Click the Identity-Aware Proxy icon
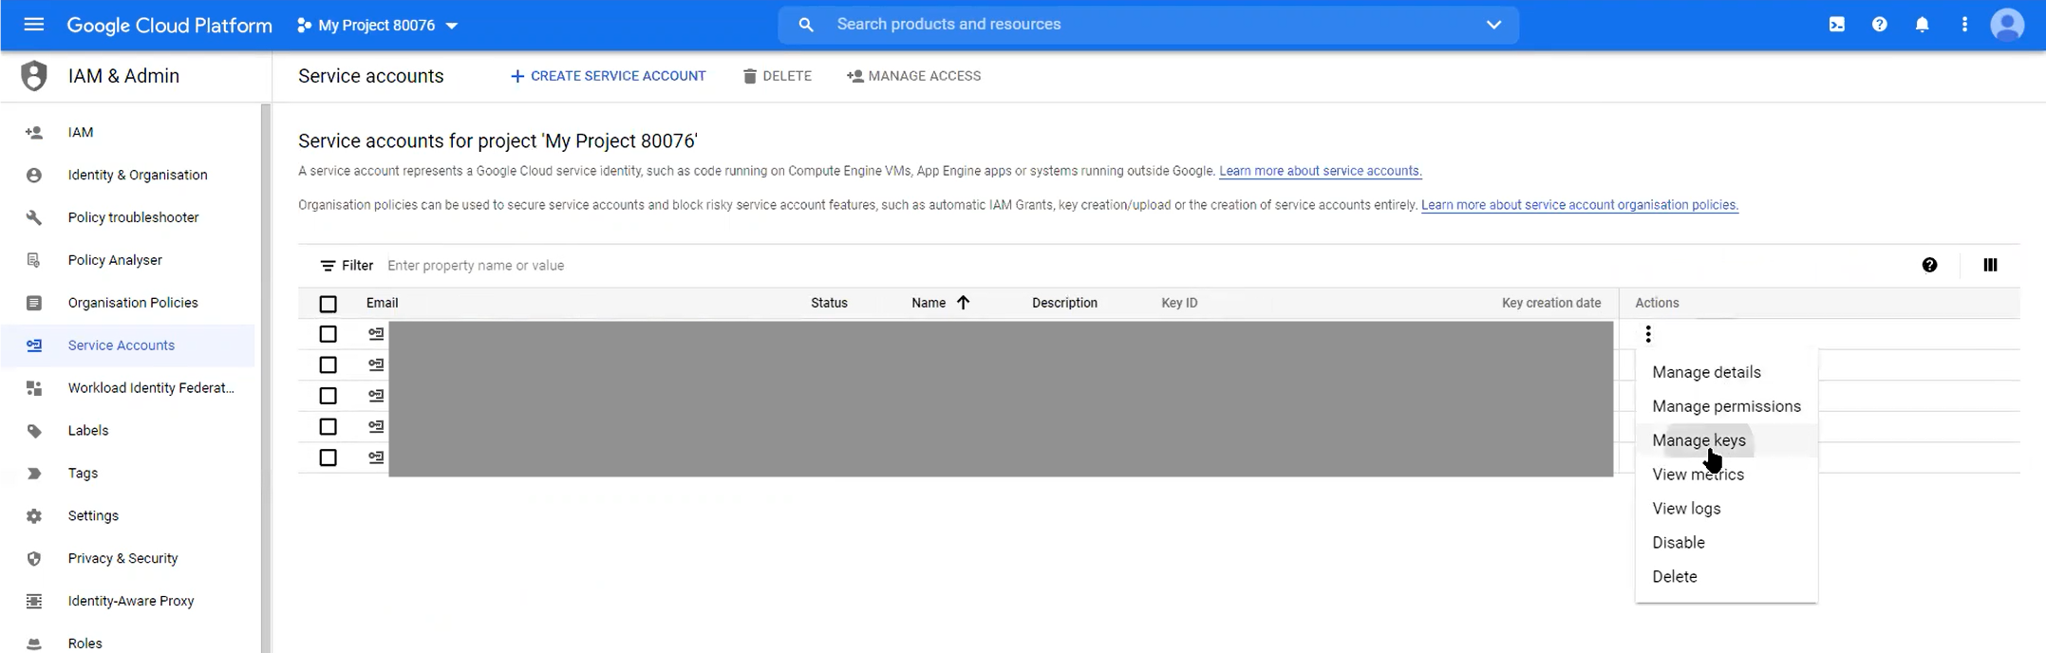 point(34,601)
